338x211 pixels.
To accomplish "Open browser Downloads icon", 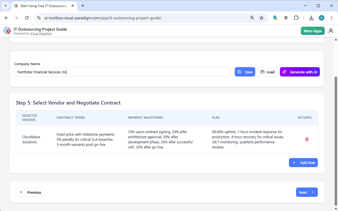I will [x=311, y=18].
